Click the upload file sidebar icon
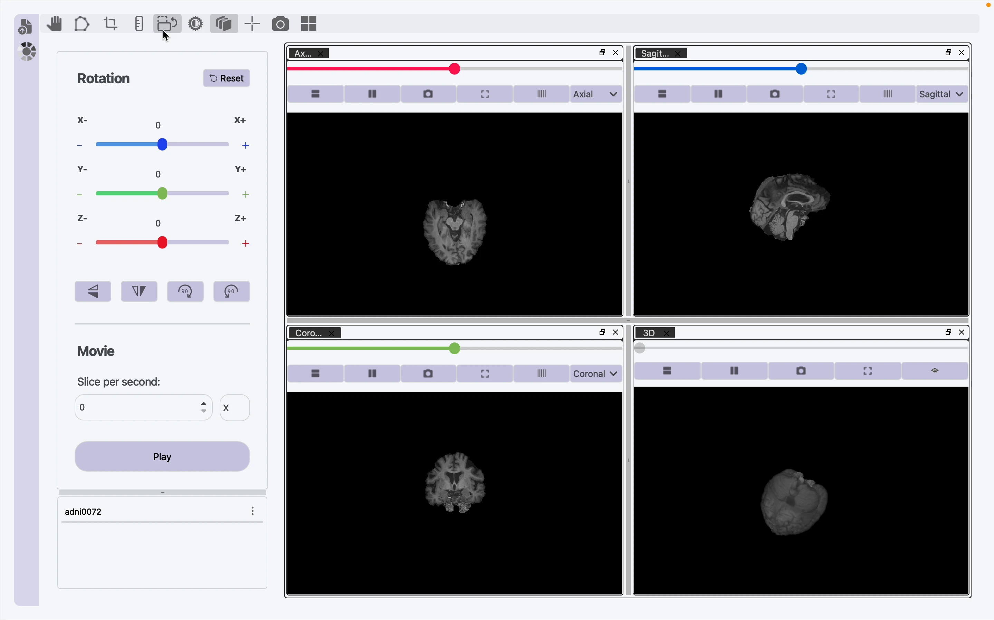The image size is (994, 620). pos(26,27)
